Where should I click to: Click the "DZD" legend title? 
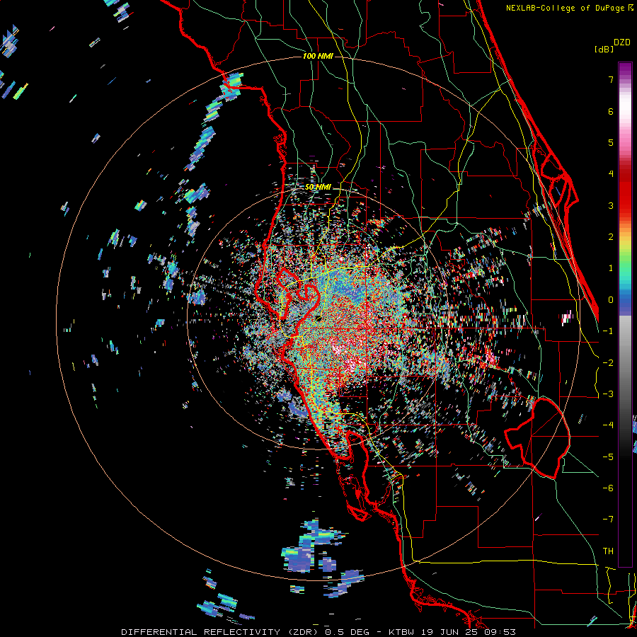[622, 42]
